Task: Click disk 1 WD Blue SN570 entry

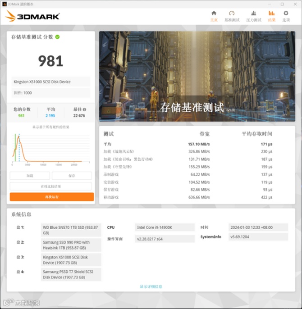Action: (x=71, y=230)
